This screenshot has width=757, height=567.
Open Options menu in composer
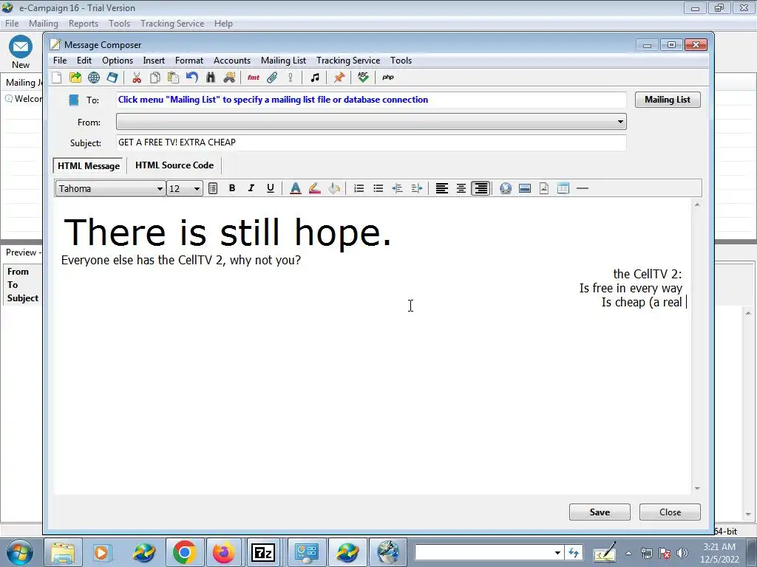coord(118,61)
